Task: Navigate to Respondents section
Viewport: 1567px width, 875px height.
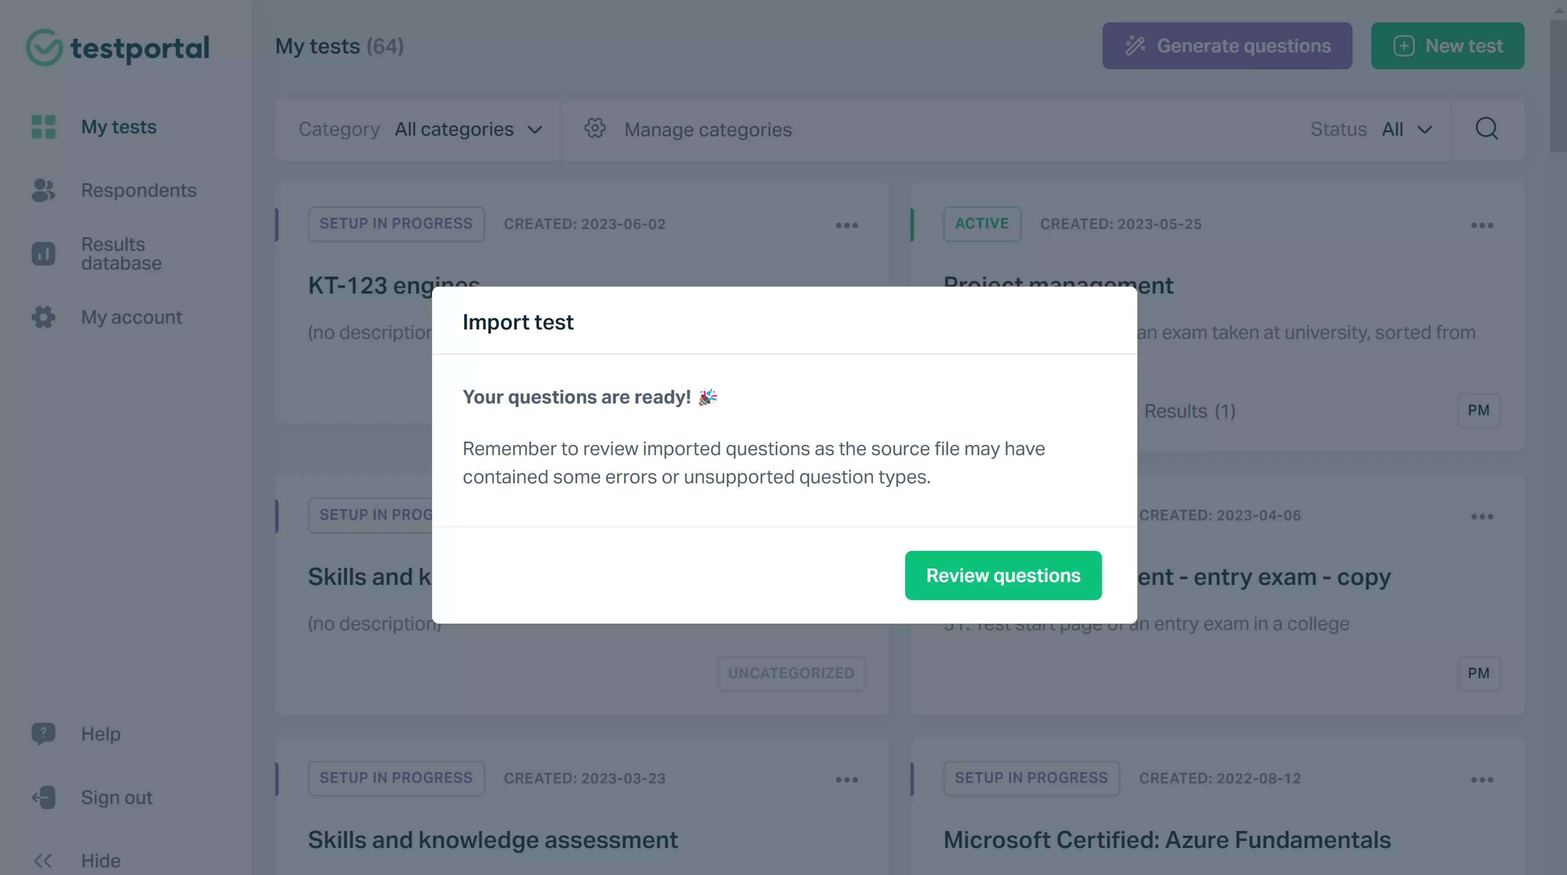Action: 138,190
